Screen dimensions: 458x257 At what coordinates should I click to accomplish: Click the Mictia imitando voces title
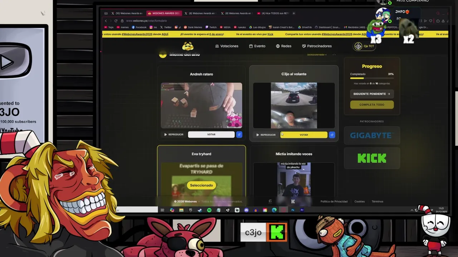coord(294,154)
